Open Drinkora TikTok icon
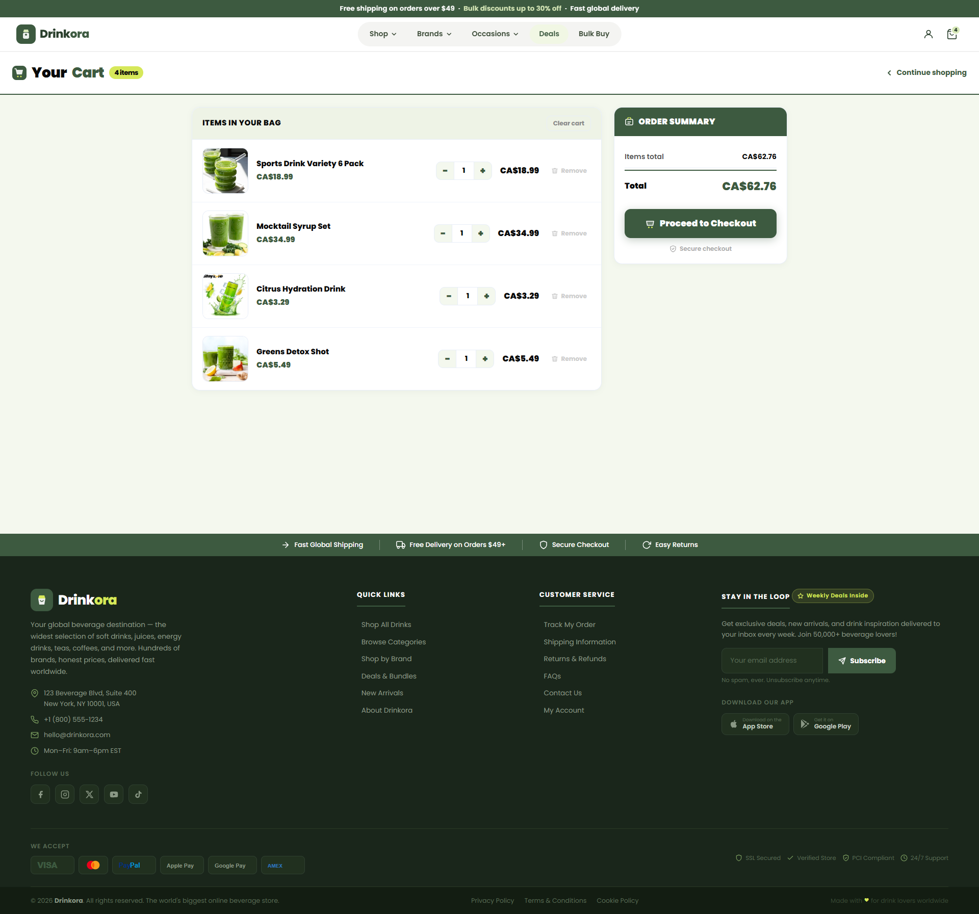This screenshot has height=914, width=979. click(138, 794)
